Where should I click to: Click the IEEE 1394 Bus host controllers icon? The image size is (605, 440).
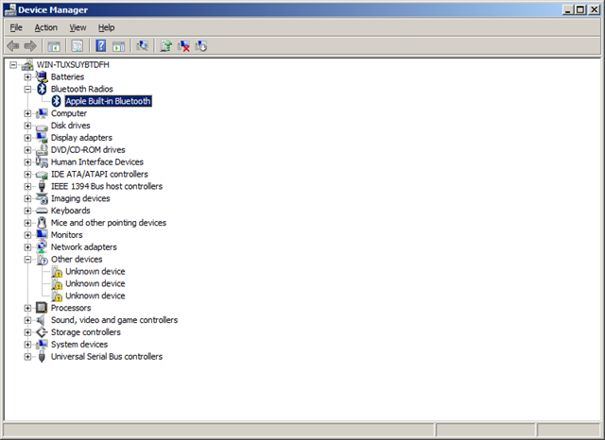(42, 186)
